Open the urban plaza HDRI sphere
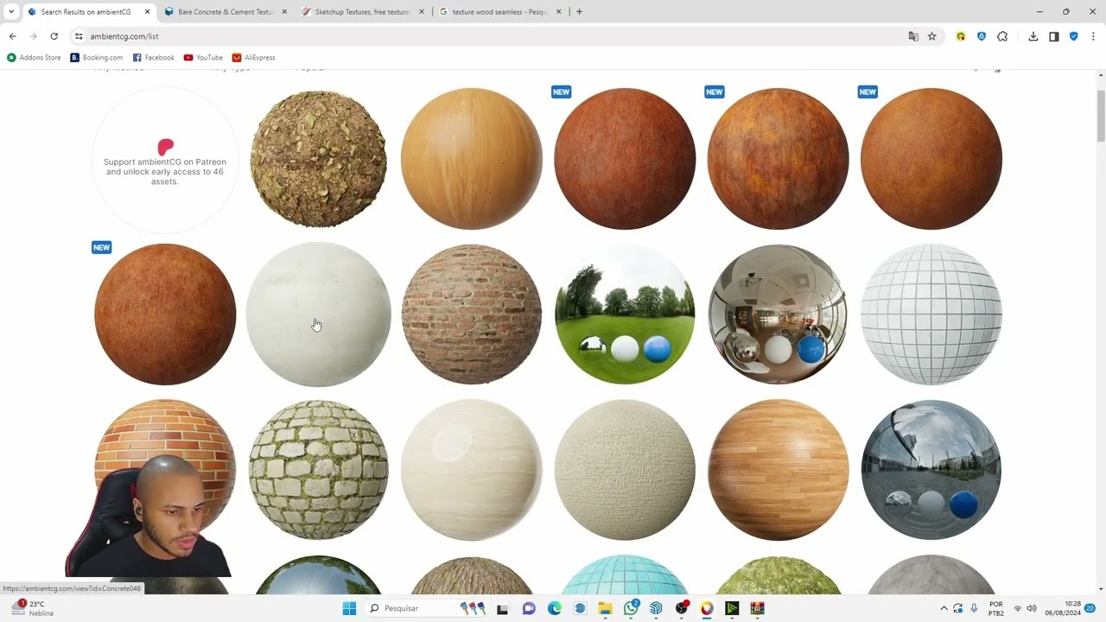1106x622 pixels. [x=931, y=470]
